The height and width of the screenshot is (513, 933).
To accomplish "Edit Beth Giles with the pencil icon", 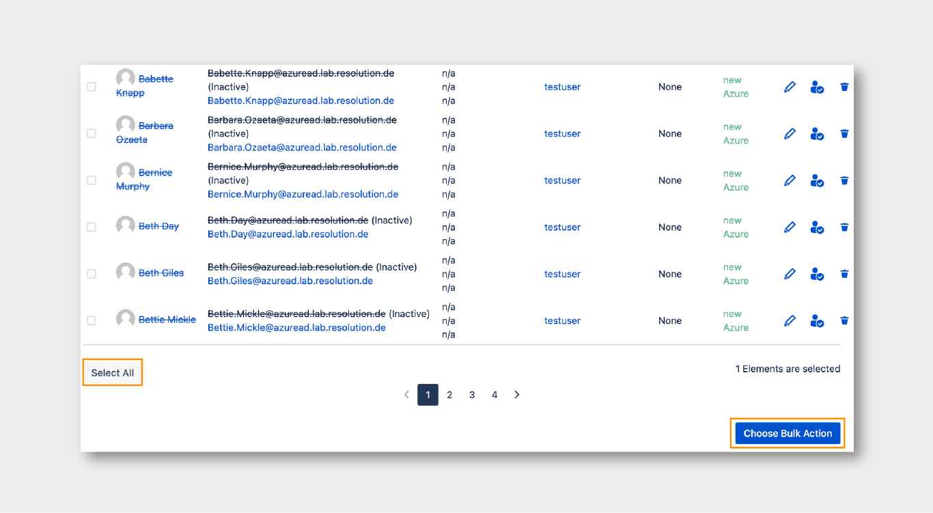I will click(790, 274).
